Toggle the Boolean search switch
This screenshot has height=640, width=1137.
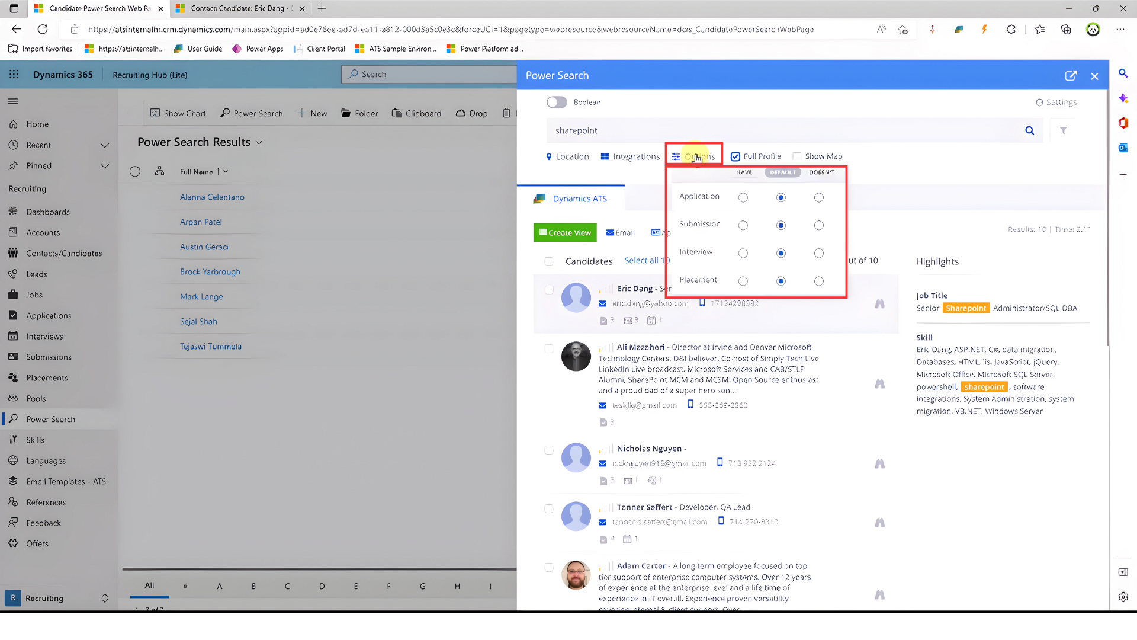557,102
